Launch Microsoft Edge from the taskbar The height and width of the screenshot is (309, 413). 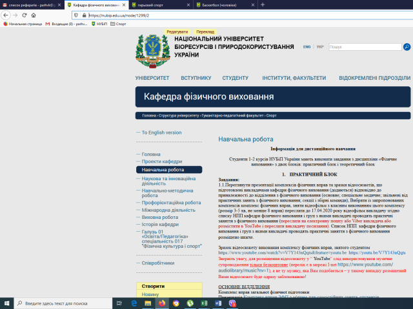134,303
